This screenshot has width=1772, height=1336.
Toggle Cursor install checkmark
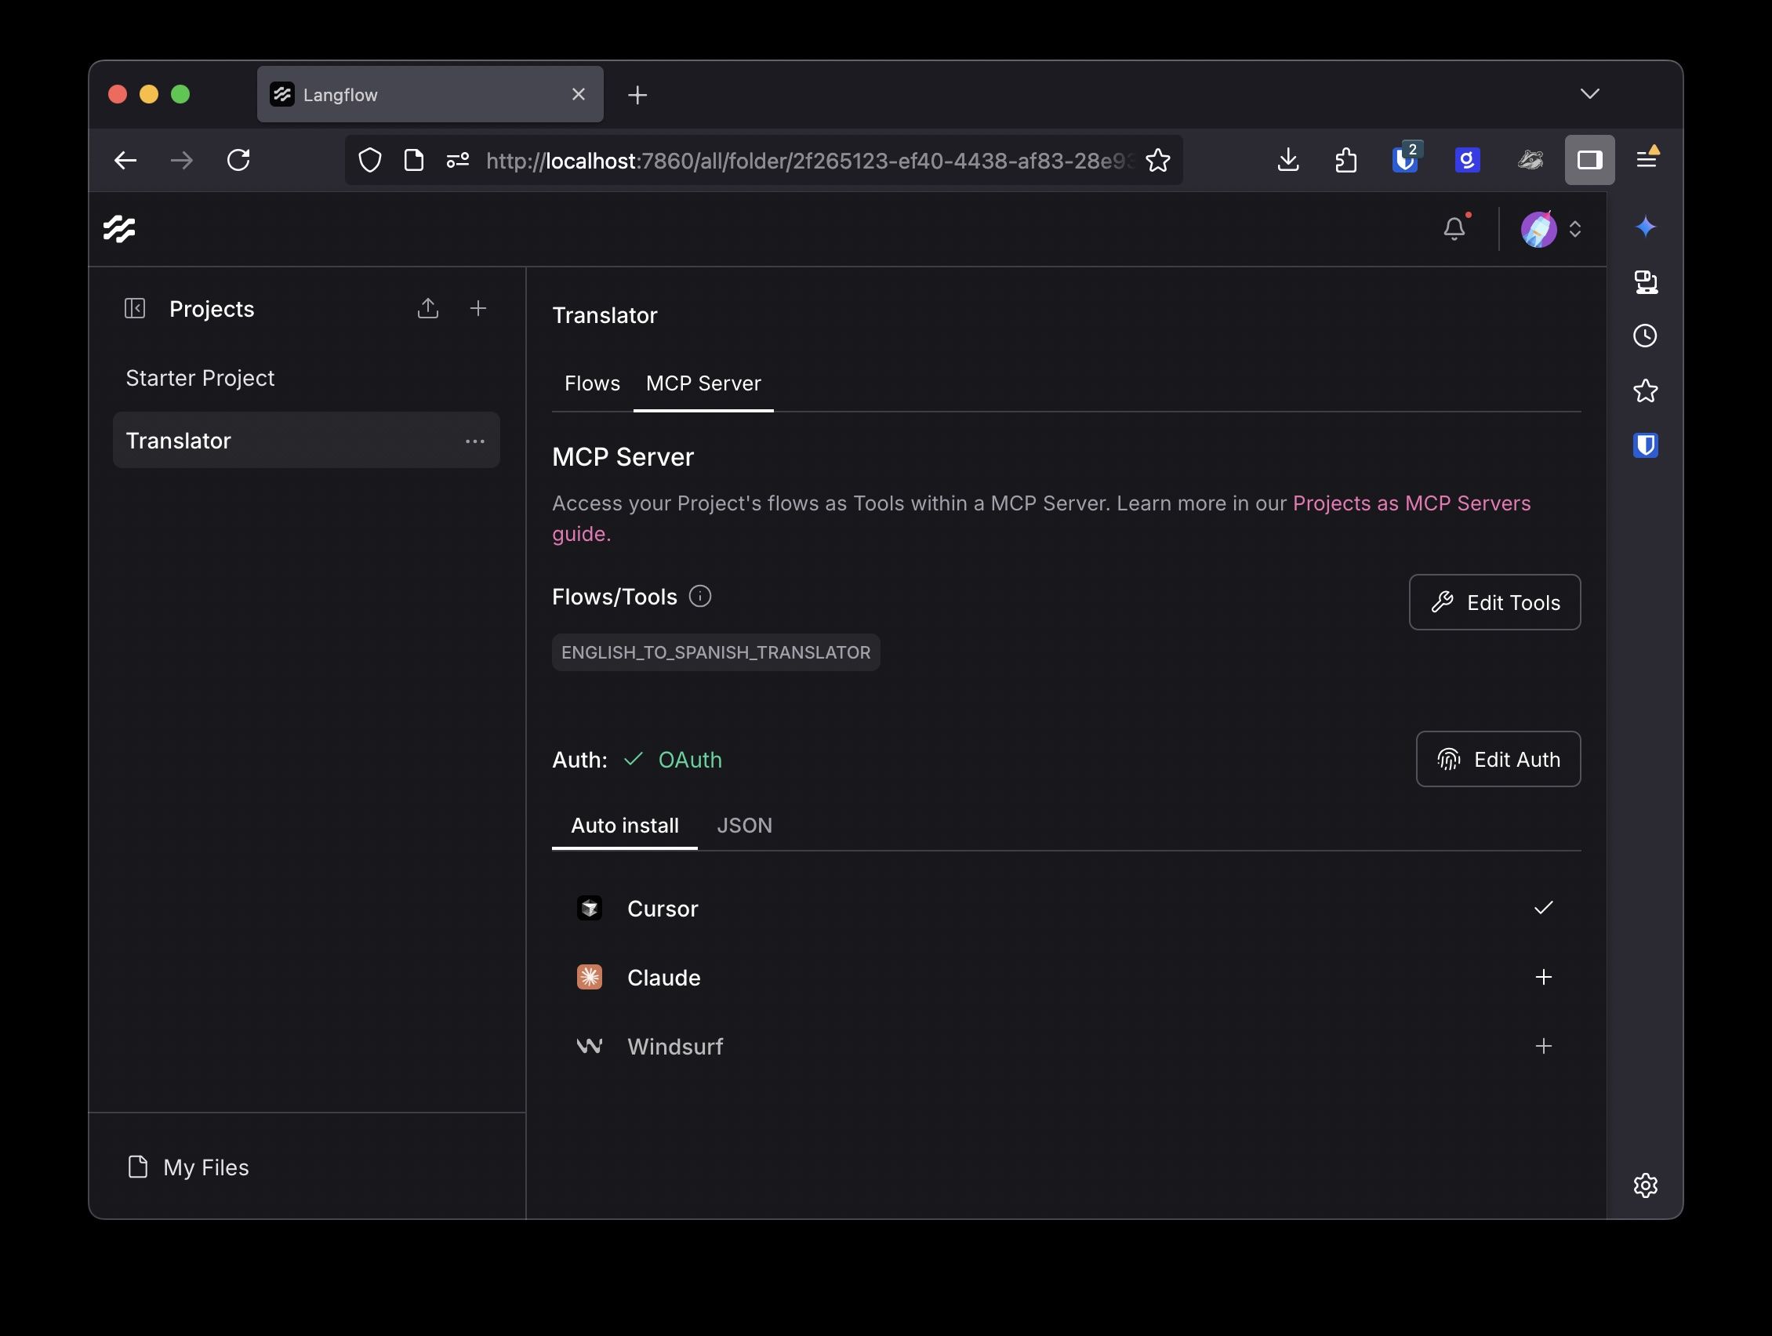coord(1543,908)
